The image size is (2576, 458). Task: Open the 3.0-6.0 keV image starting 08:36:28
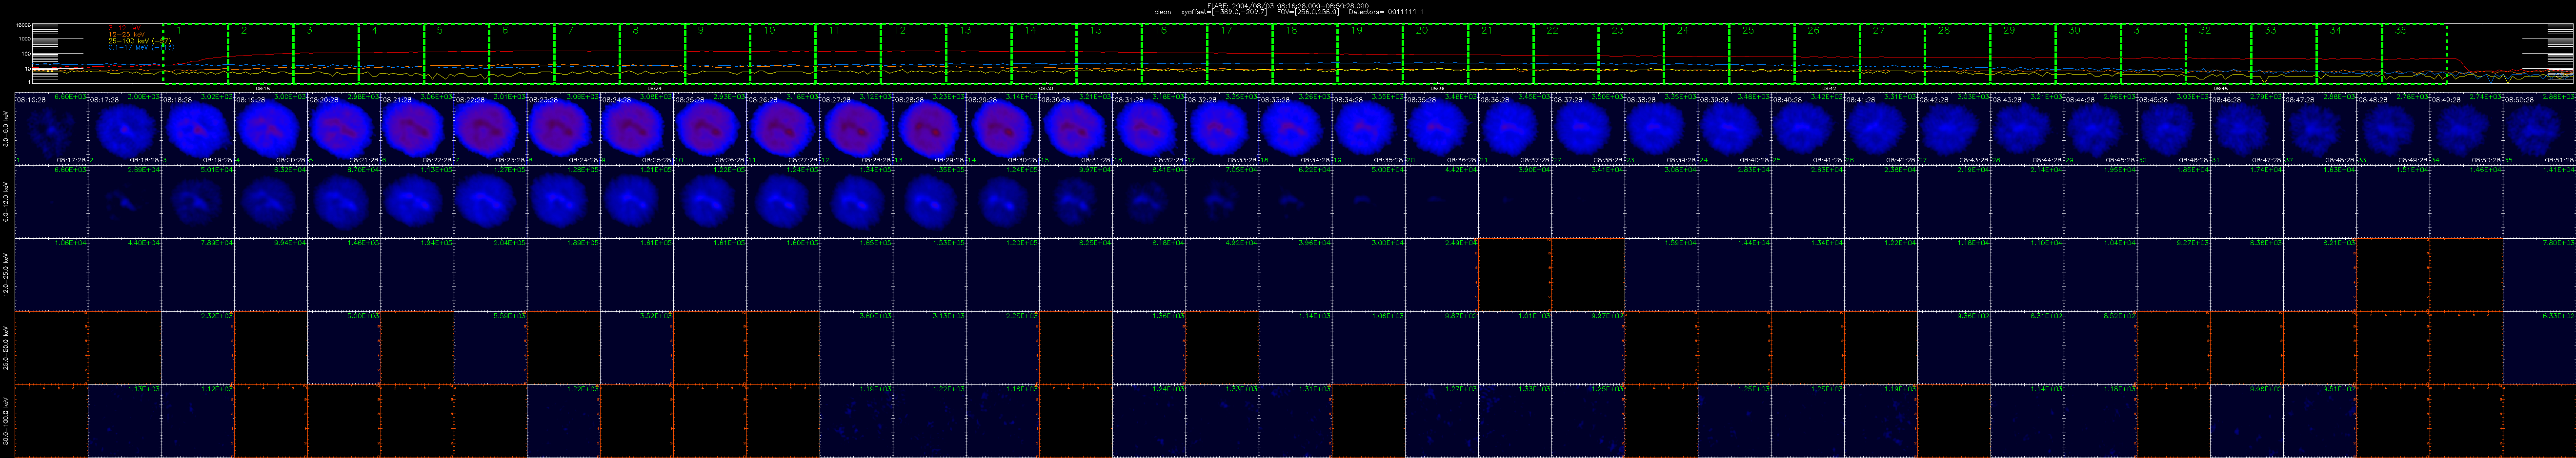(x=1515, y=129)
